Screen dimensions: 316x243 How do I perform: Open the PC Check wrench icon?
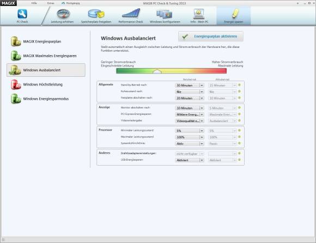tap(22, 14)
